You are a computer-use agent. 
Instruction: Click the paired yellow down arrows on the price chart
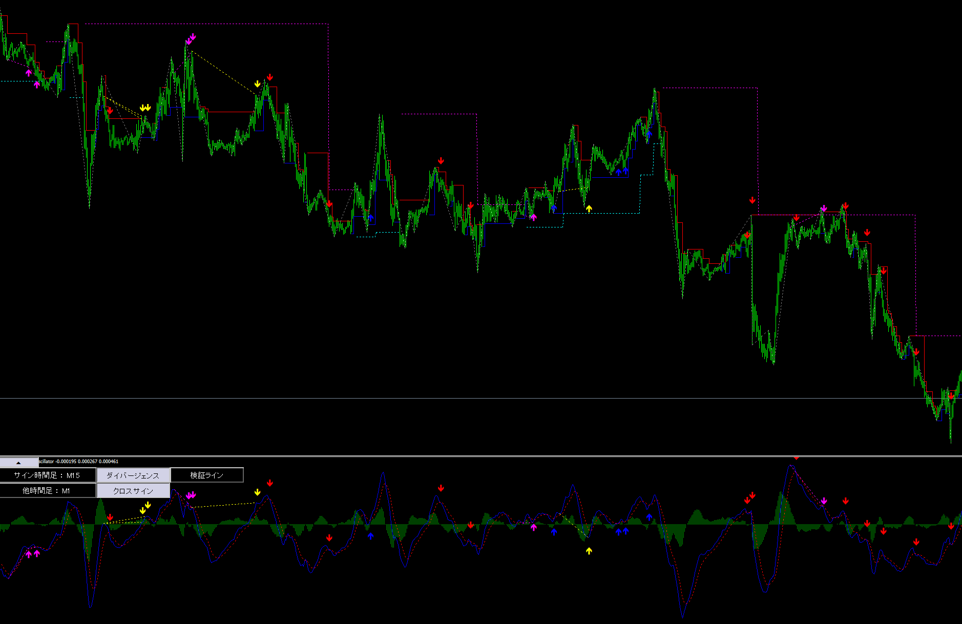(x=145, y=108)
